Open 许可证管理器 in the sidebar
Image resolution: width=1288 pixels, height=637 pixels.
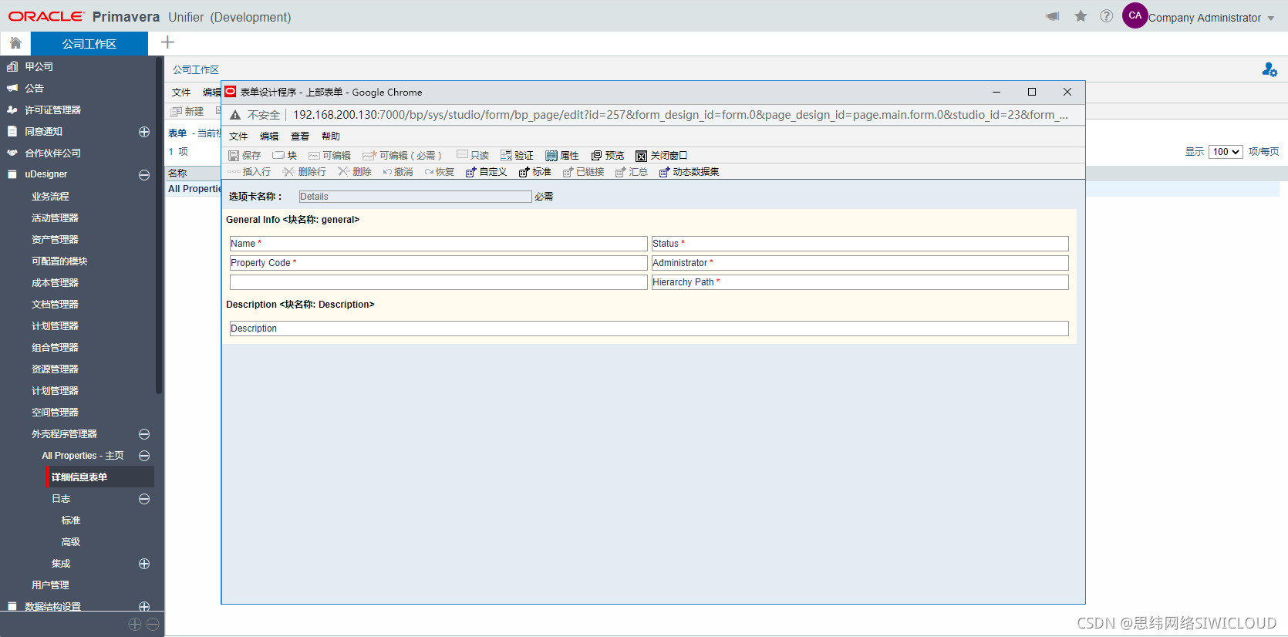(x=52, y=110)
